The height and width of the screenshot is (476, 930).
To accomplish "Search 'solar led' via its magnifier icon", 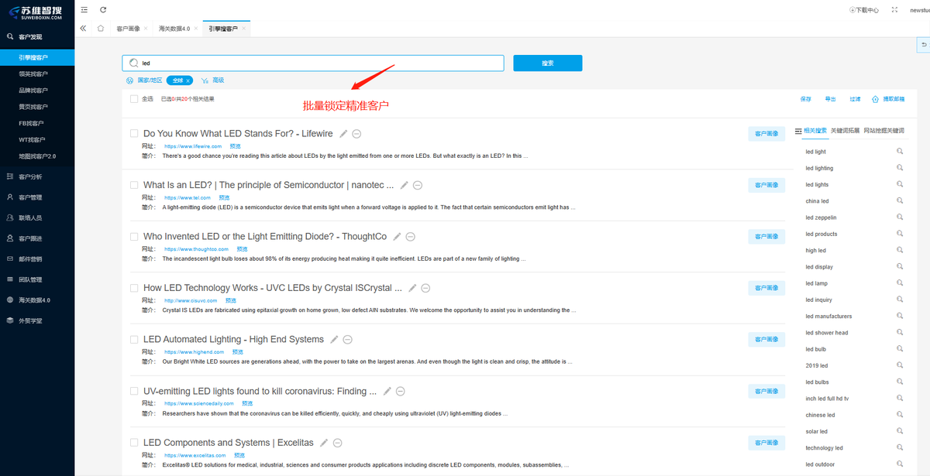I will (x=900, y=431).
